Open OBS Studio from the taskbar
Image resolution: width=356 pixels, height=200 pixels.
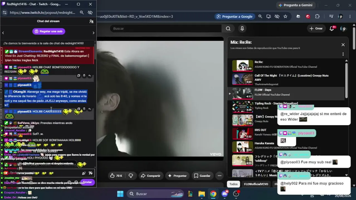tap(236, 194)
